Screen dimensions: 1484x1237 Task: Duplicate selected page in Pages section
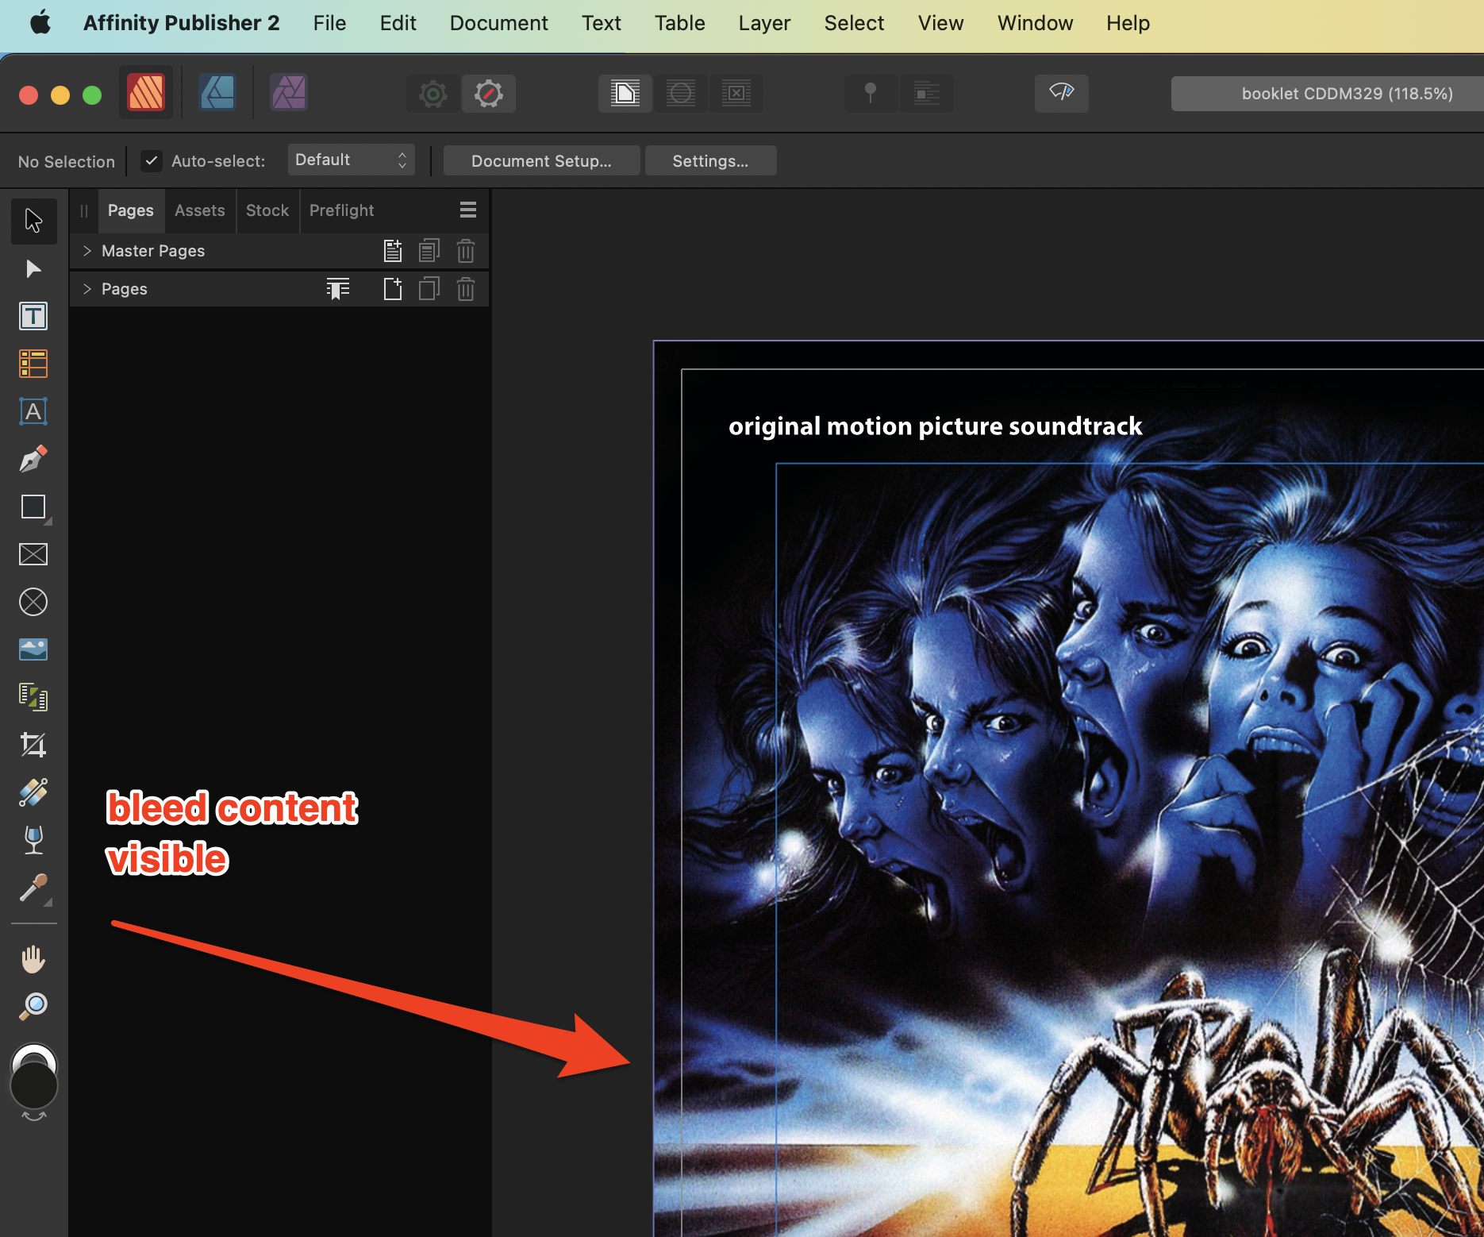pos(429,289)
